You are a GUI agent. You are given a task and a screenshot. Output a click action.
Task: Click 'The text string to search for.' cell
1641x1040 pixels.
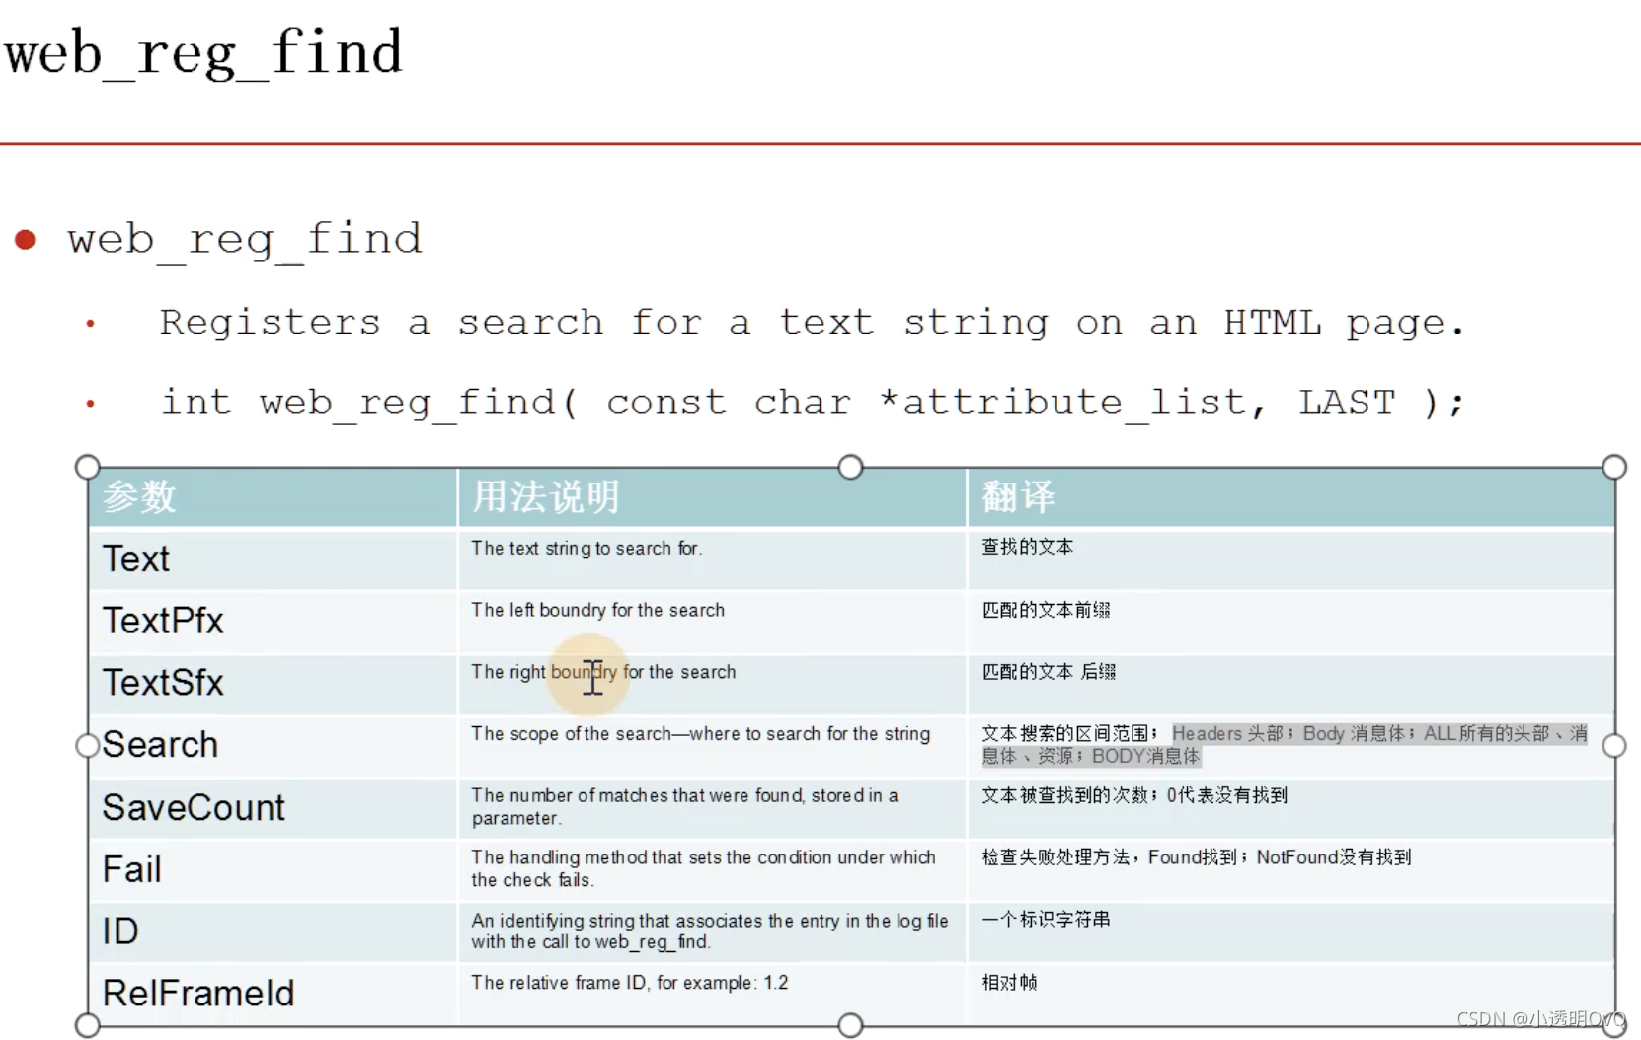[712, 559]
